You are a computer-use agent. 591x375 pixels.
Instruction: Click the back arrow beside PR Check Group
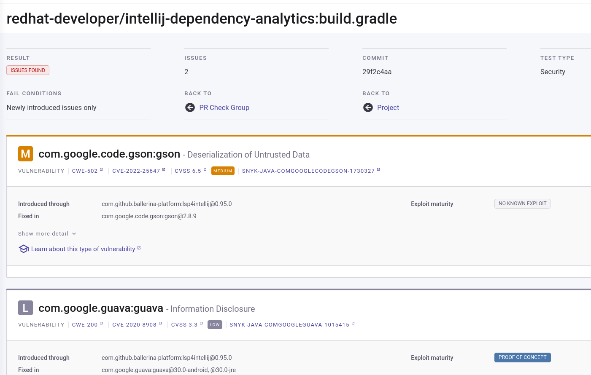click(190, 107)
